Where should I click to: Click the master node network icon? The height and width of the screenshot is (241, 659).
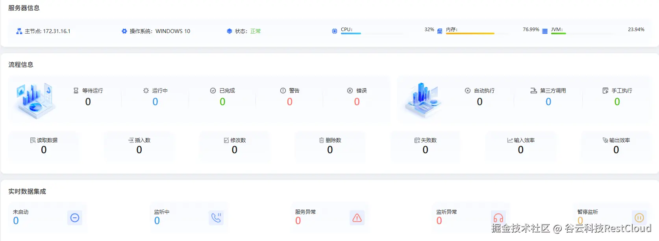point(19,31)
